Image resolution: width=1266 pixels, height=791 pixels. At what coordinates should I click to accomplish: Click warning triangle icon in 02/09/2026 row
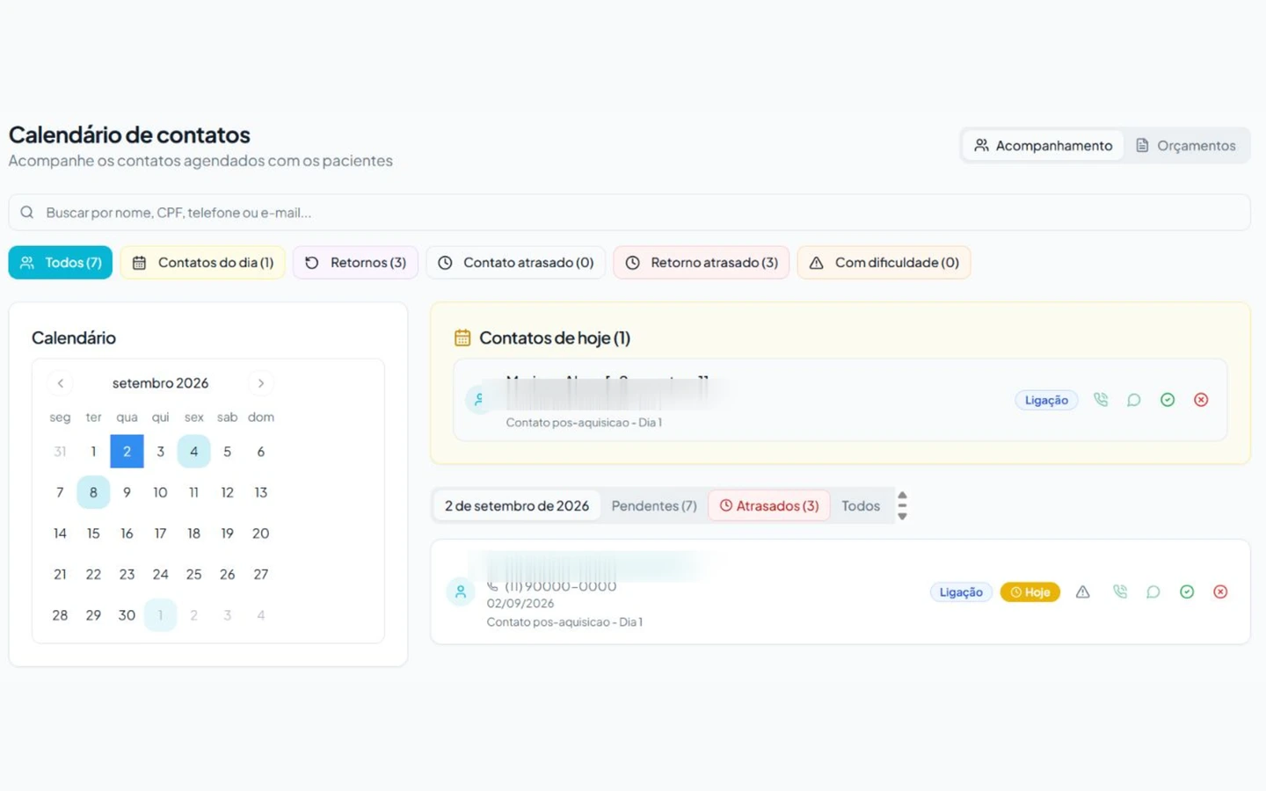[1083, 592]
